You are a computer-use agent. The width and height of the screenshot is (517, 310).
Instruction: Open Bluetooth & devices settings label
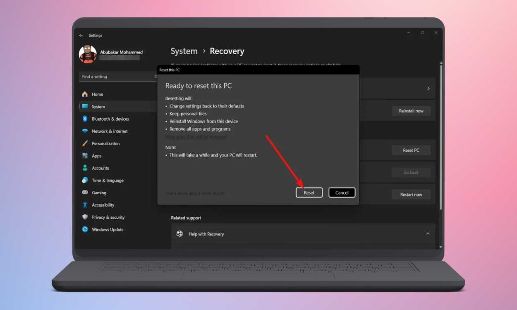click(x=110, y=119)
